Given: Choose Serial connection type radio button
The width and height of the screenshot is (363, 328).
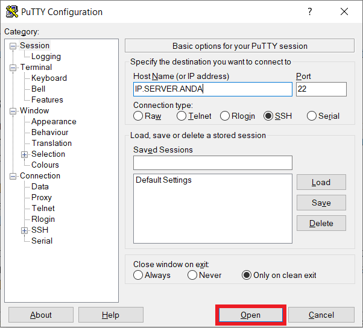Looking at the screenshot, I should pyautogui.click(x=312, y=116).
